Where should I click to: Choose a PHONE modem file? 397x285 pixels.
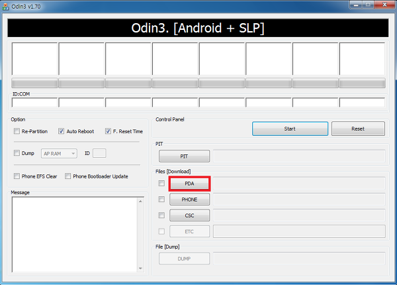(189, 199)
